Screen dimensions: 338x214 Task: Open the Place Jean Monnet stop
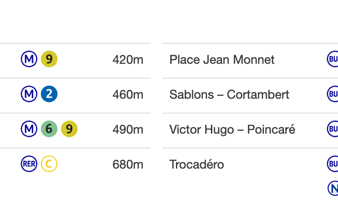coord(222,60)
